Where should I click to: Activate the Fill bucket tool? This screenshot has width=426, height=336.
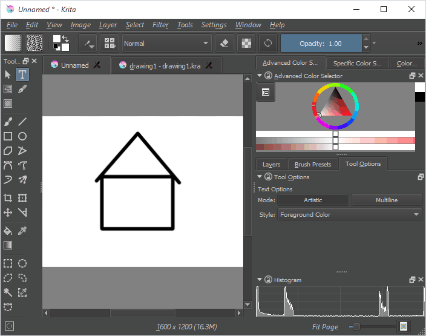tap(8, 231)
